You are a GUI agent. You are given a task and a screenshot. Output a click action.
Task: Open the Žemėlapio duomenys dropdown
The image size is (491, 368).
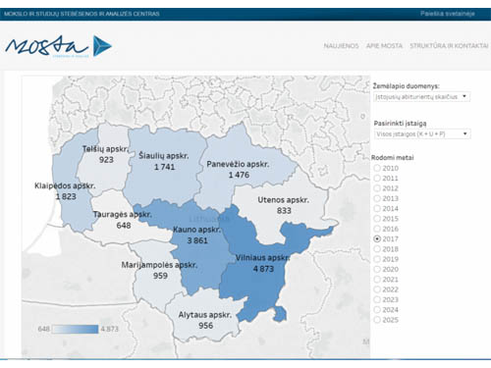pyautogui.click(x=421, y=97)
